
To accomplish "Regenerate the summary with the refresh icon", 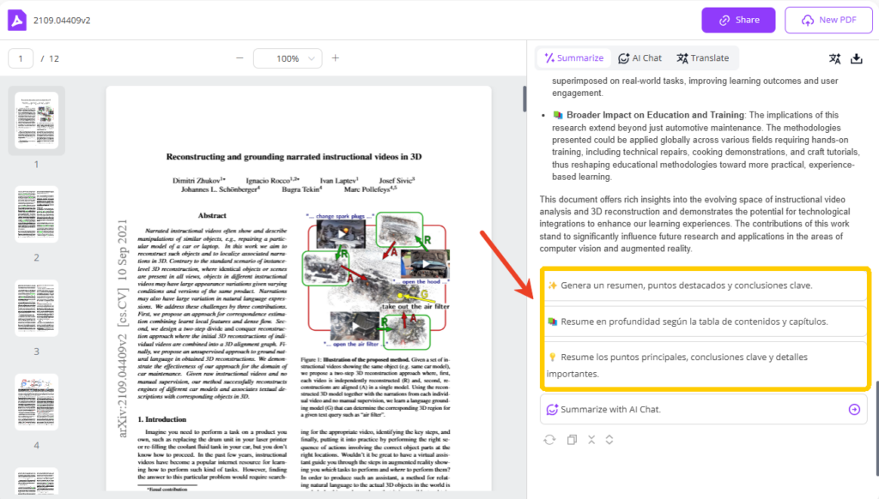I will click(550, 440).
